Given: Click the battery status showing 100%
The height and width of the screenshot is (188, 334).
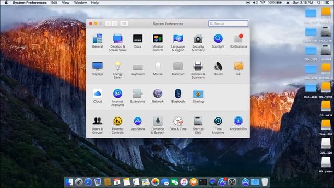Looking at the screenshot, I should [x=275, y=3].
